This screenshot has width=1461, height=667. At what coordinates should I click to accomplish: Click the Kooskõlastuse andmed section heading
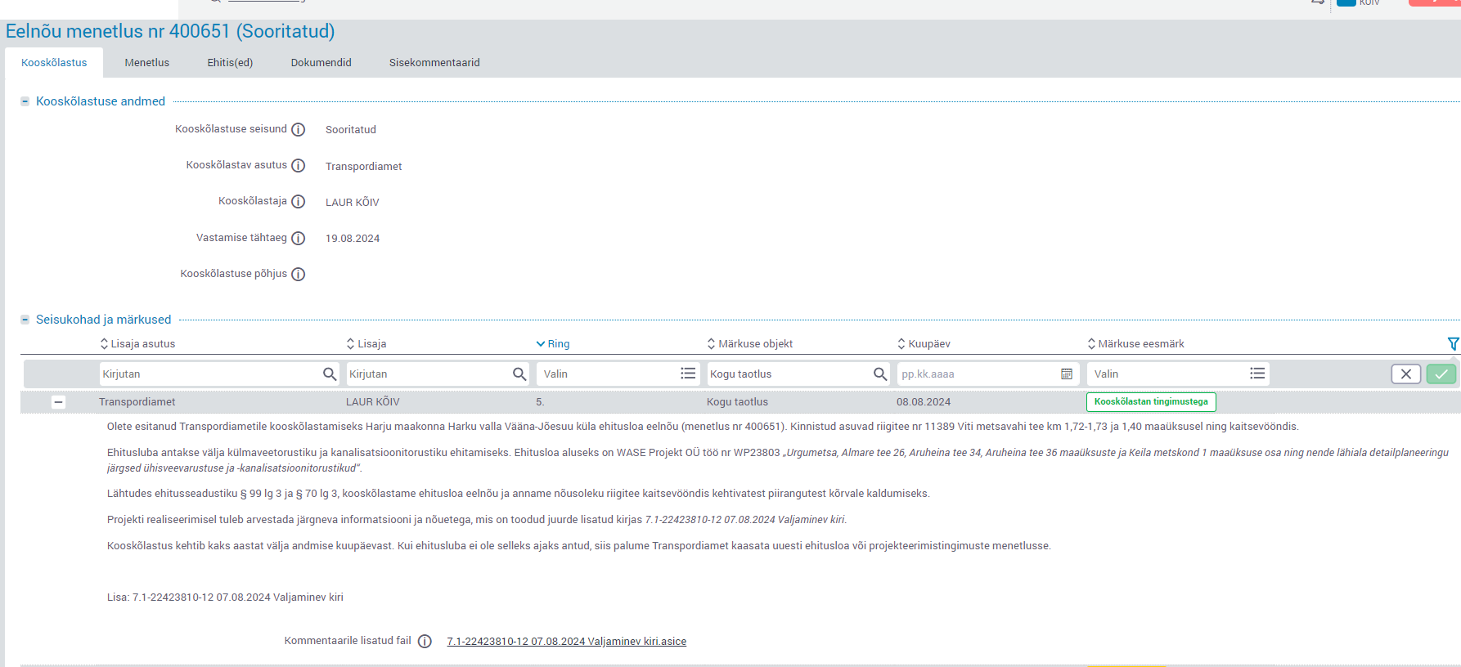pyautogui.click(x=101, y=101)
